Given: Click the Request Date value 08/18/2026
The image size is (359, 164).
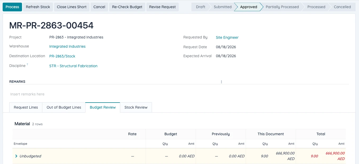Looking at the screenshot, I should [226, 47].
